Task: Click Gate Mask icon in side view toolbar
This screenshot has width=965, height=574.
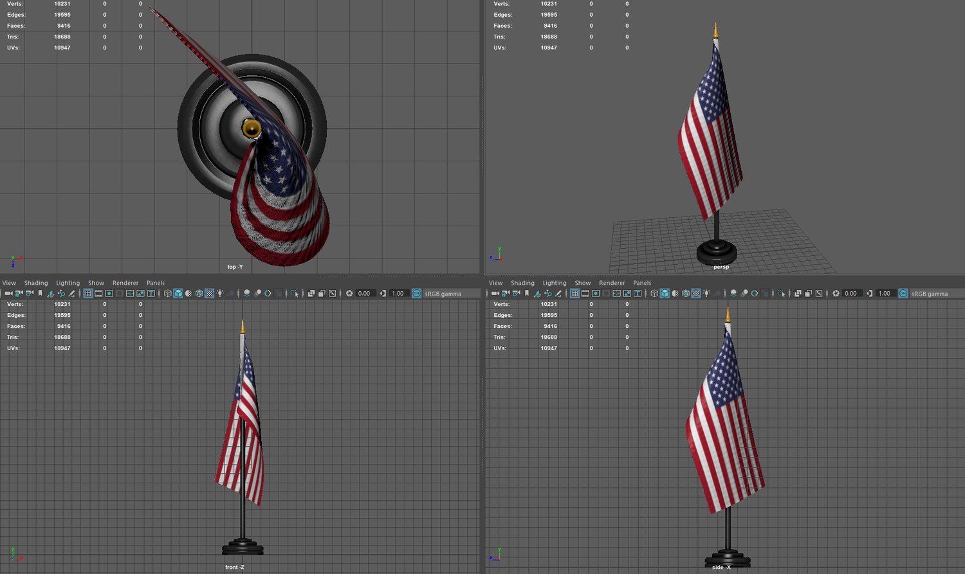Action: tap(606, 293)
